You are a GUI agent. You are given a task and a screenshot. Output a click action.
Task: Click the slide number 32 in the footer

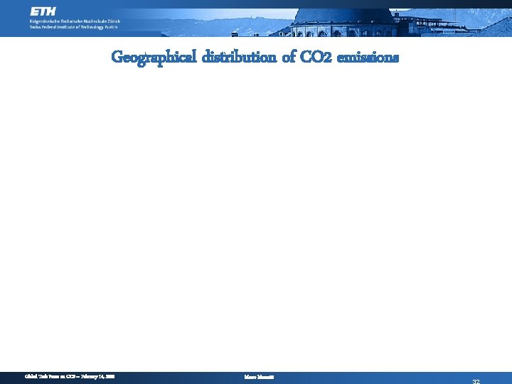(x=476, y=382)
